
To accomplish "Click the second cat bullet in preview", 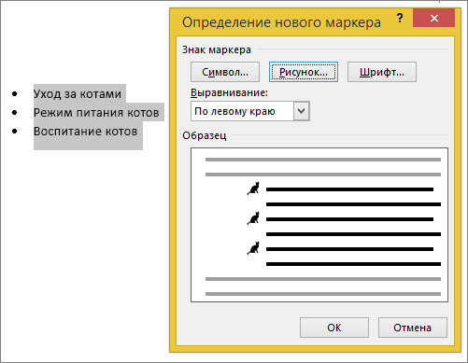I will [x=253, y=218].
